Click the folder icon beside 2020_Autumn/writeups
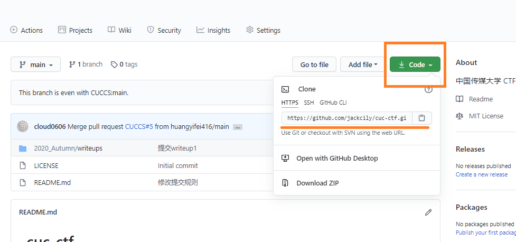The image size is (516, 242). 23,148
